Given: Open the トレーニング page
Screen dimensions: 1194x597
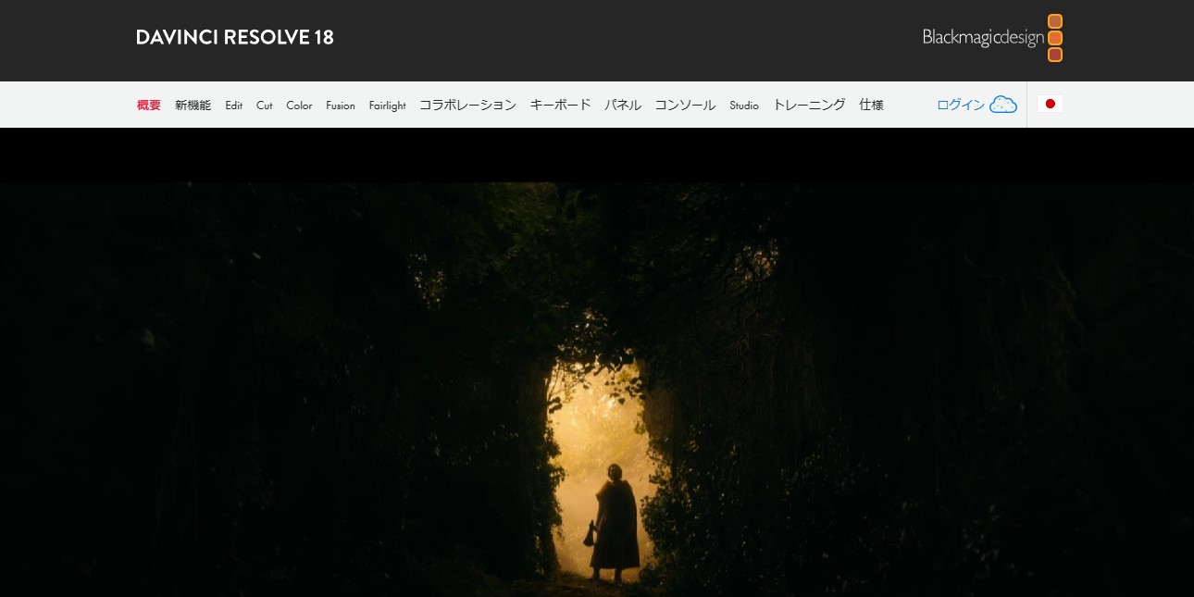Looking at the screenshot, I should 809,106.
